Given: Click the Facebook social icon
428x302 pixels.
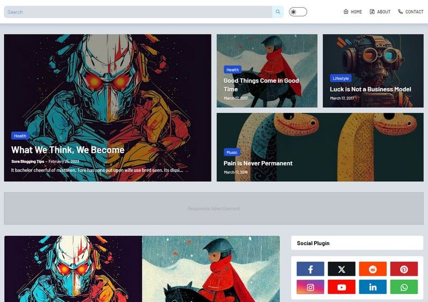Looking at the screenshot, I should [310, 269].
